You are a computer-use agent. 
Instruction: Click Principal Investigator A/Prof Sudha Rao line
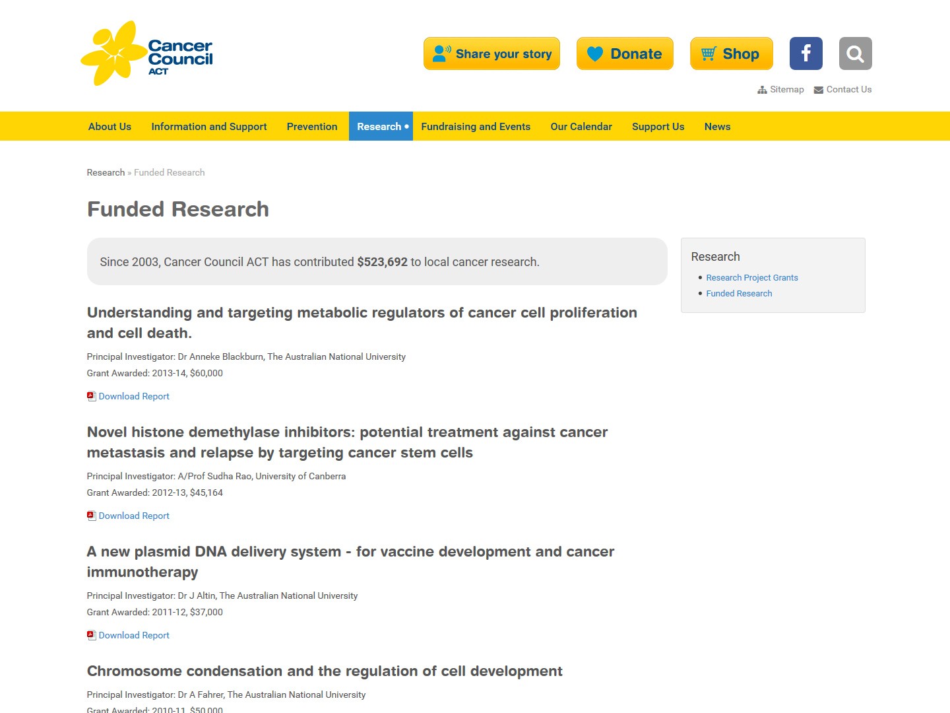click(216, 476)
